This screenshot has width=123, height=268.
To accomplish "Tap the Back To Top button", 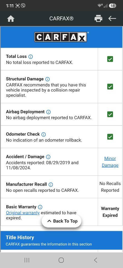I will pos(62,221).
